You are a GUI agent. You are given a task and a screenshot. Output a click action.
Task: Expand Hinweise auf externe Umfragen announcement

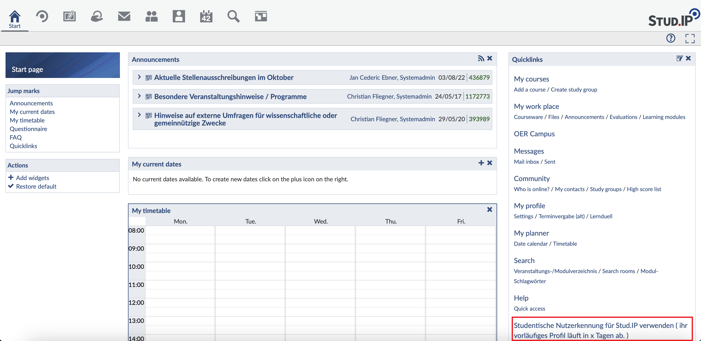click(x=139, y=115)
